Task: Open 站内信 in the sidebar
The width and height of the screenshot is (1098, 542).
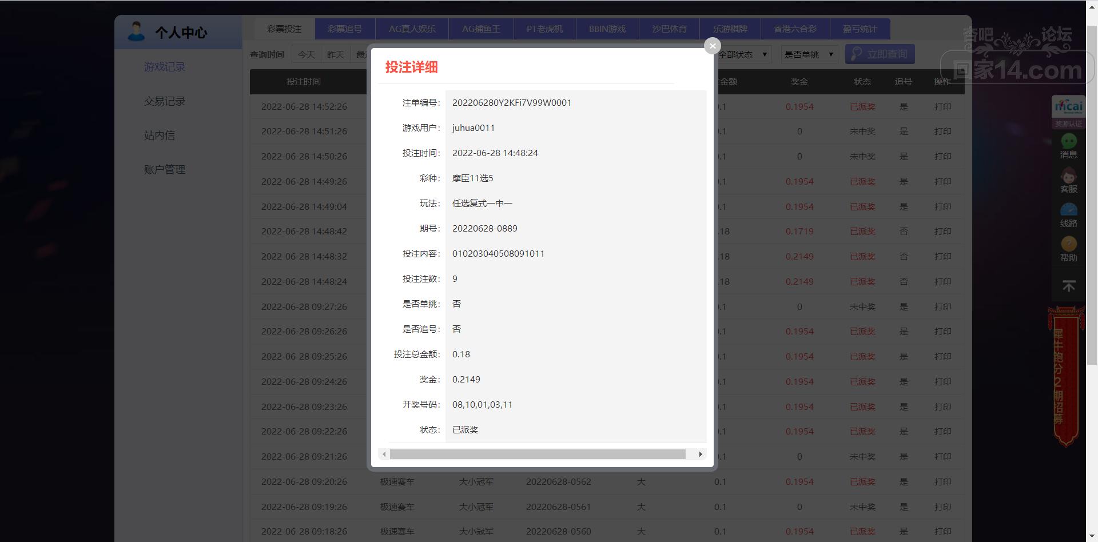Action: (x=160, y=135)
